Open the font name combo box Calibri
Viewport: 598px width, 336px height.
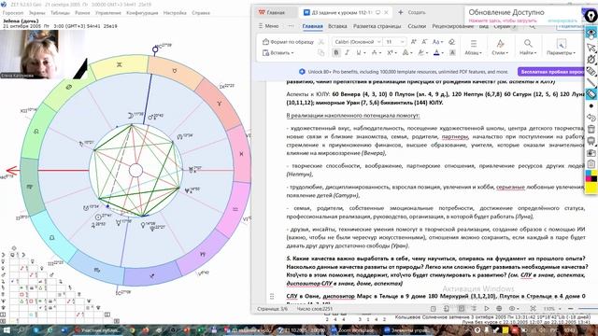coord(357,41)
